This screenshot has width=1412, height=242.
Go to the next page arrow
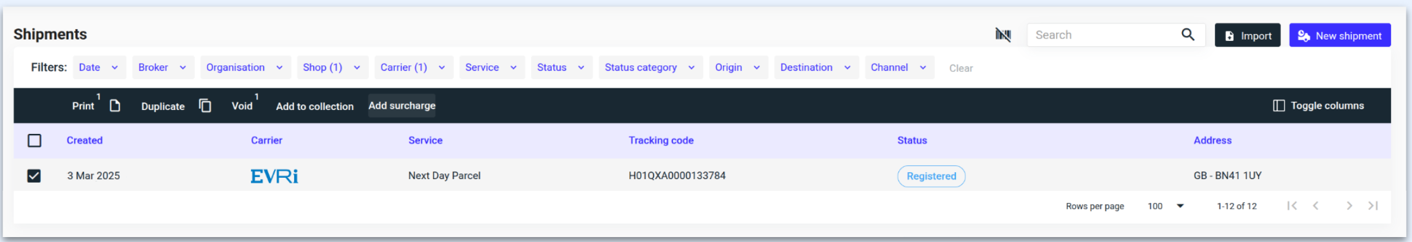click(x=1350, y=206)
